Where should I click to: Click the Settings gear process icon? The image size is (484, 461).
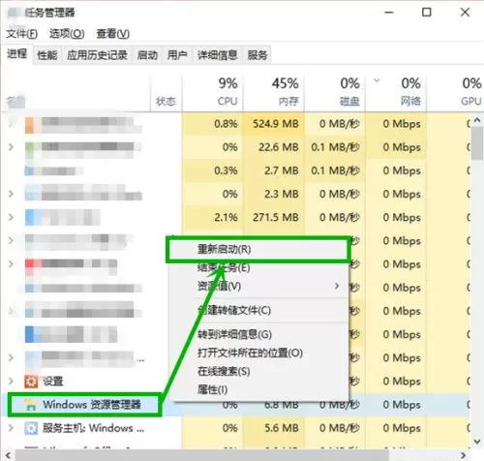point(31,382)
